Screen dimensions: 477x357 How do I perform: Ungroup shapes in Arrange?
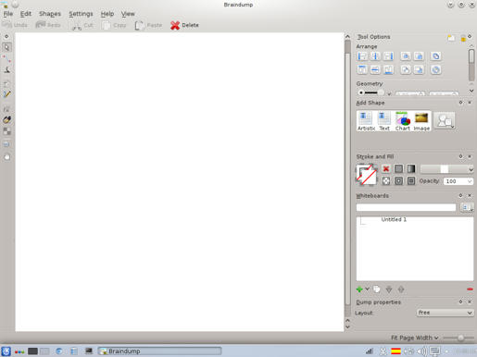pos(435,69)
